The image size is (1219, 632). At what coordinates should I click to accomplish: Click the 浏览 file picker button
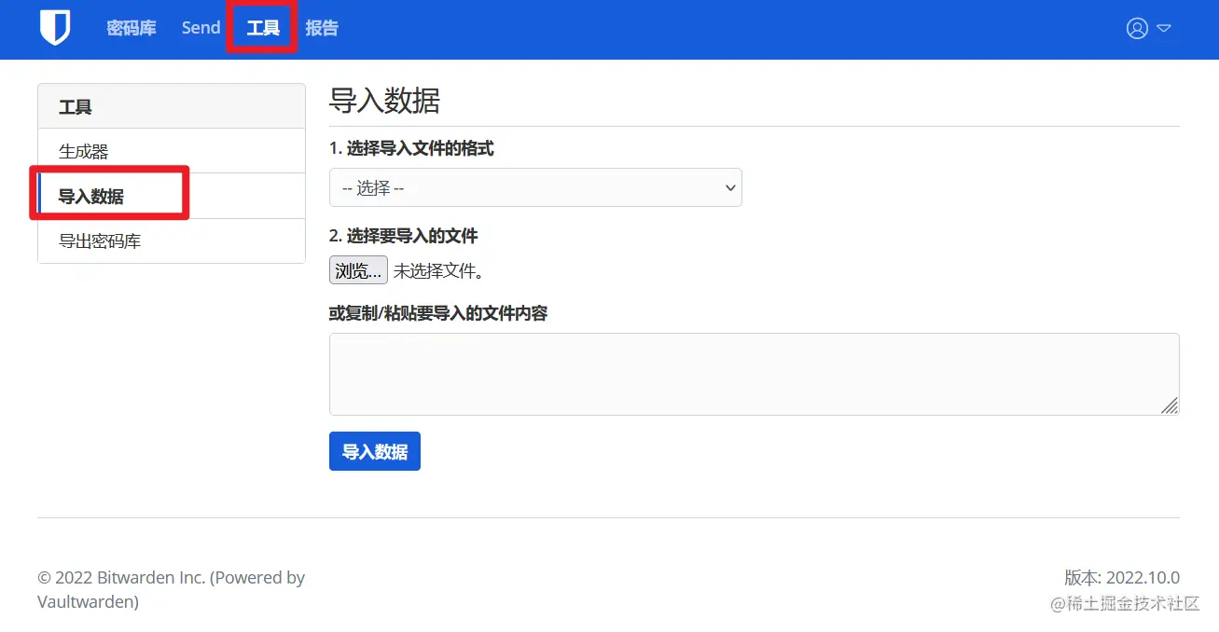357,269
